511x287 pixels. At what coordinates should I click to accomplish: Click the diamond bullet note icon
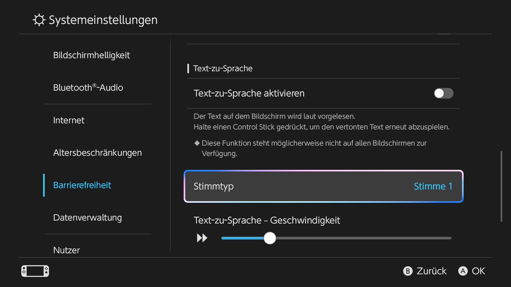coord(197,143)
